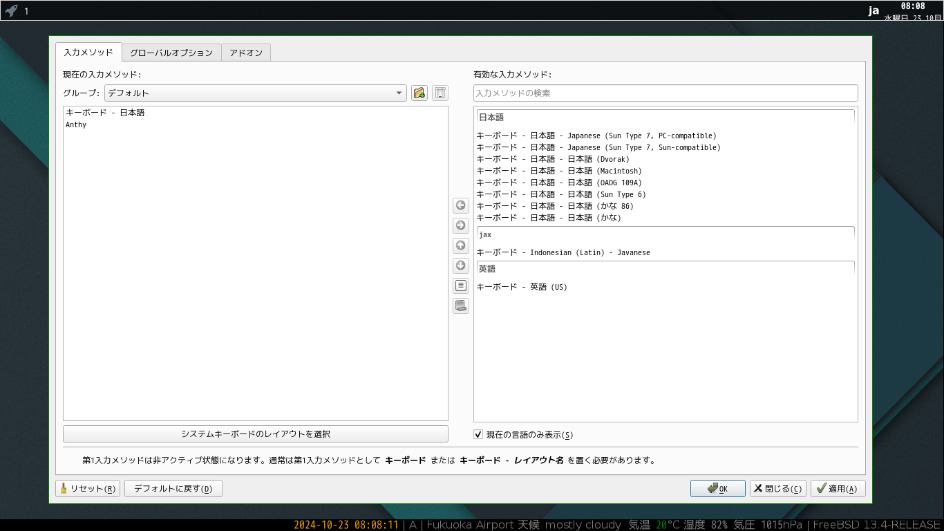Open input method configuration list icon

tap(461, 286)
